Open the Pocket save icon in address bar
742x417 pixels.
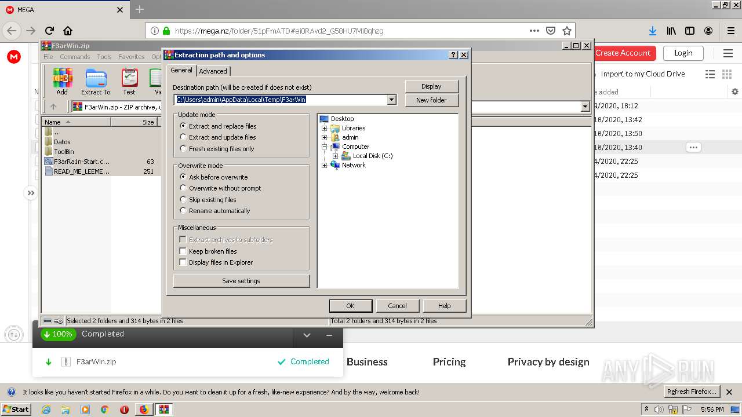pos(551,31)
